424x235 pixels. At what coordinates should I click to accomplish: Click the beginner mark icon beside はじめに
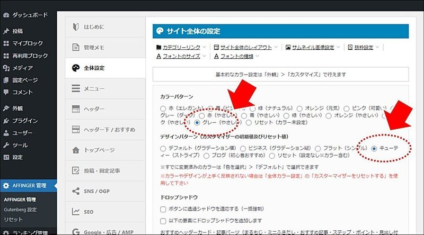click(x=76, y=27)
